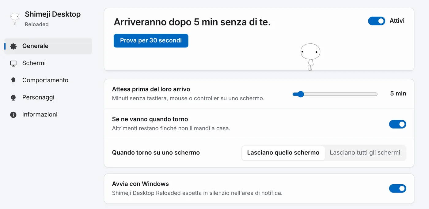Click the heading "Arriveranno dopo 5 min senza di te."
This screenshot has height=209, width=429.
(192, 22)
